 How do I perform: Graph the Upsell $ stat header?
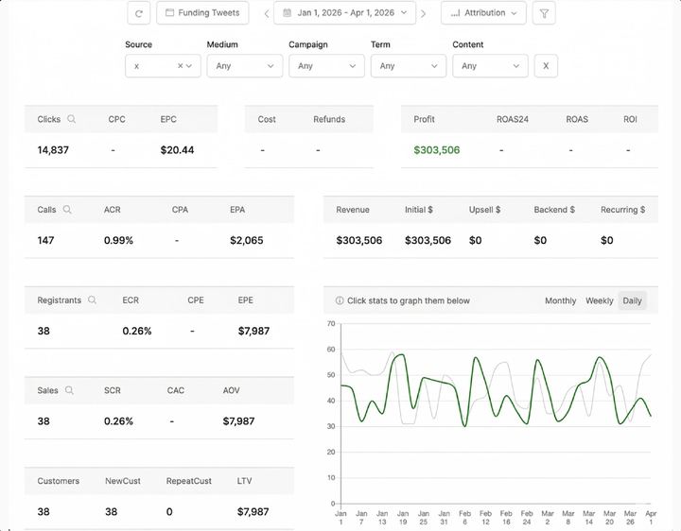pos(484,210)
